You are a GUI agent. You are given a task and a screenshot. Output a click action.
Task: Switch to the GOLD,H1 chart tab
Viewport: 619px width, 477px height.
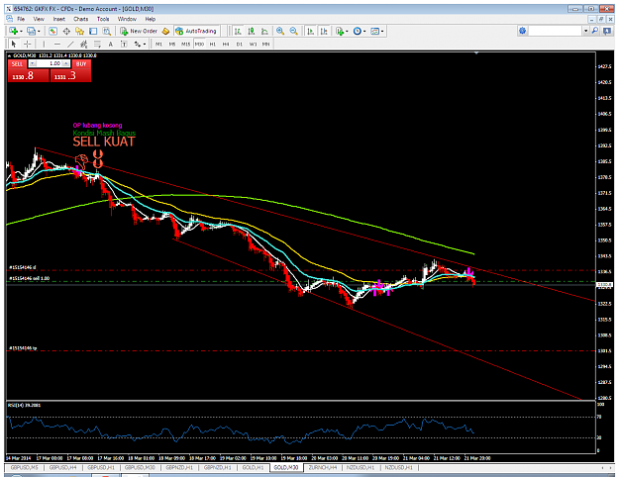(x=253, y=467)
